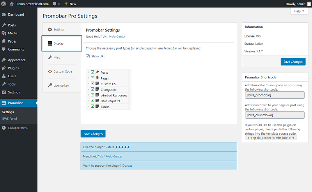Toggle the Changesets checkbox

pos(92,89)
